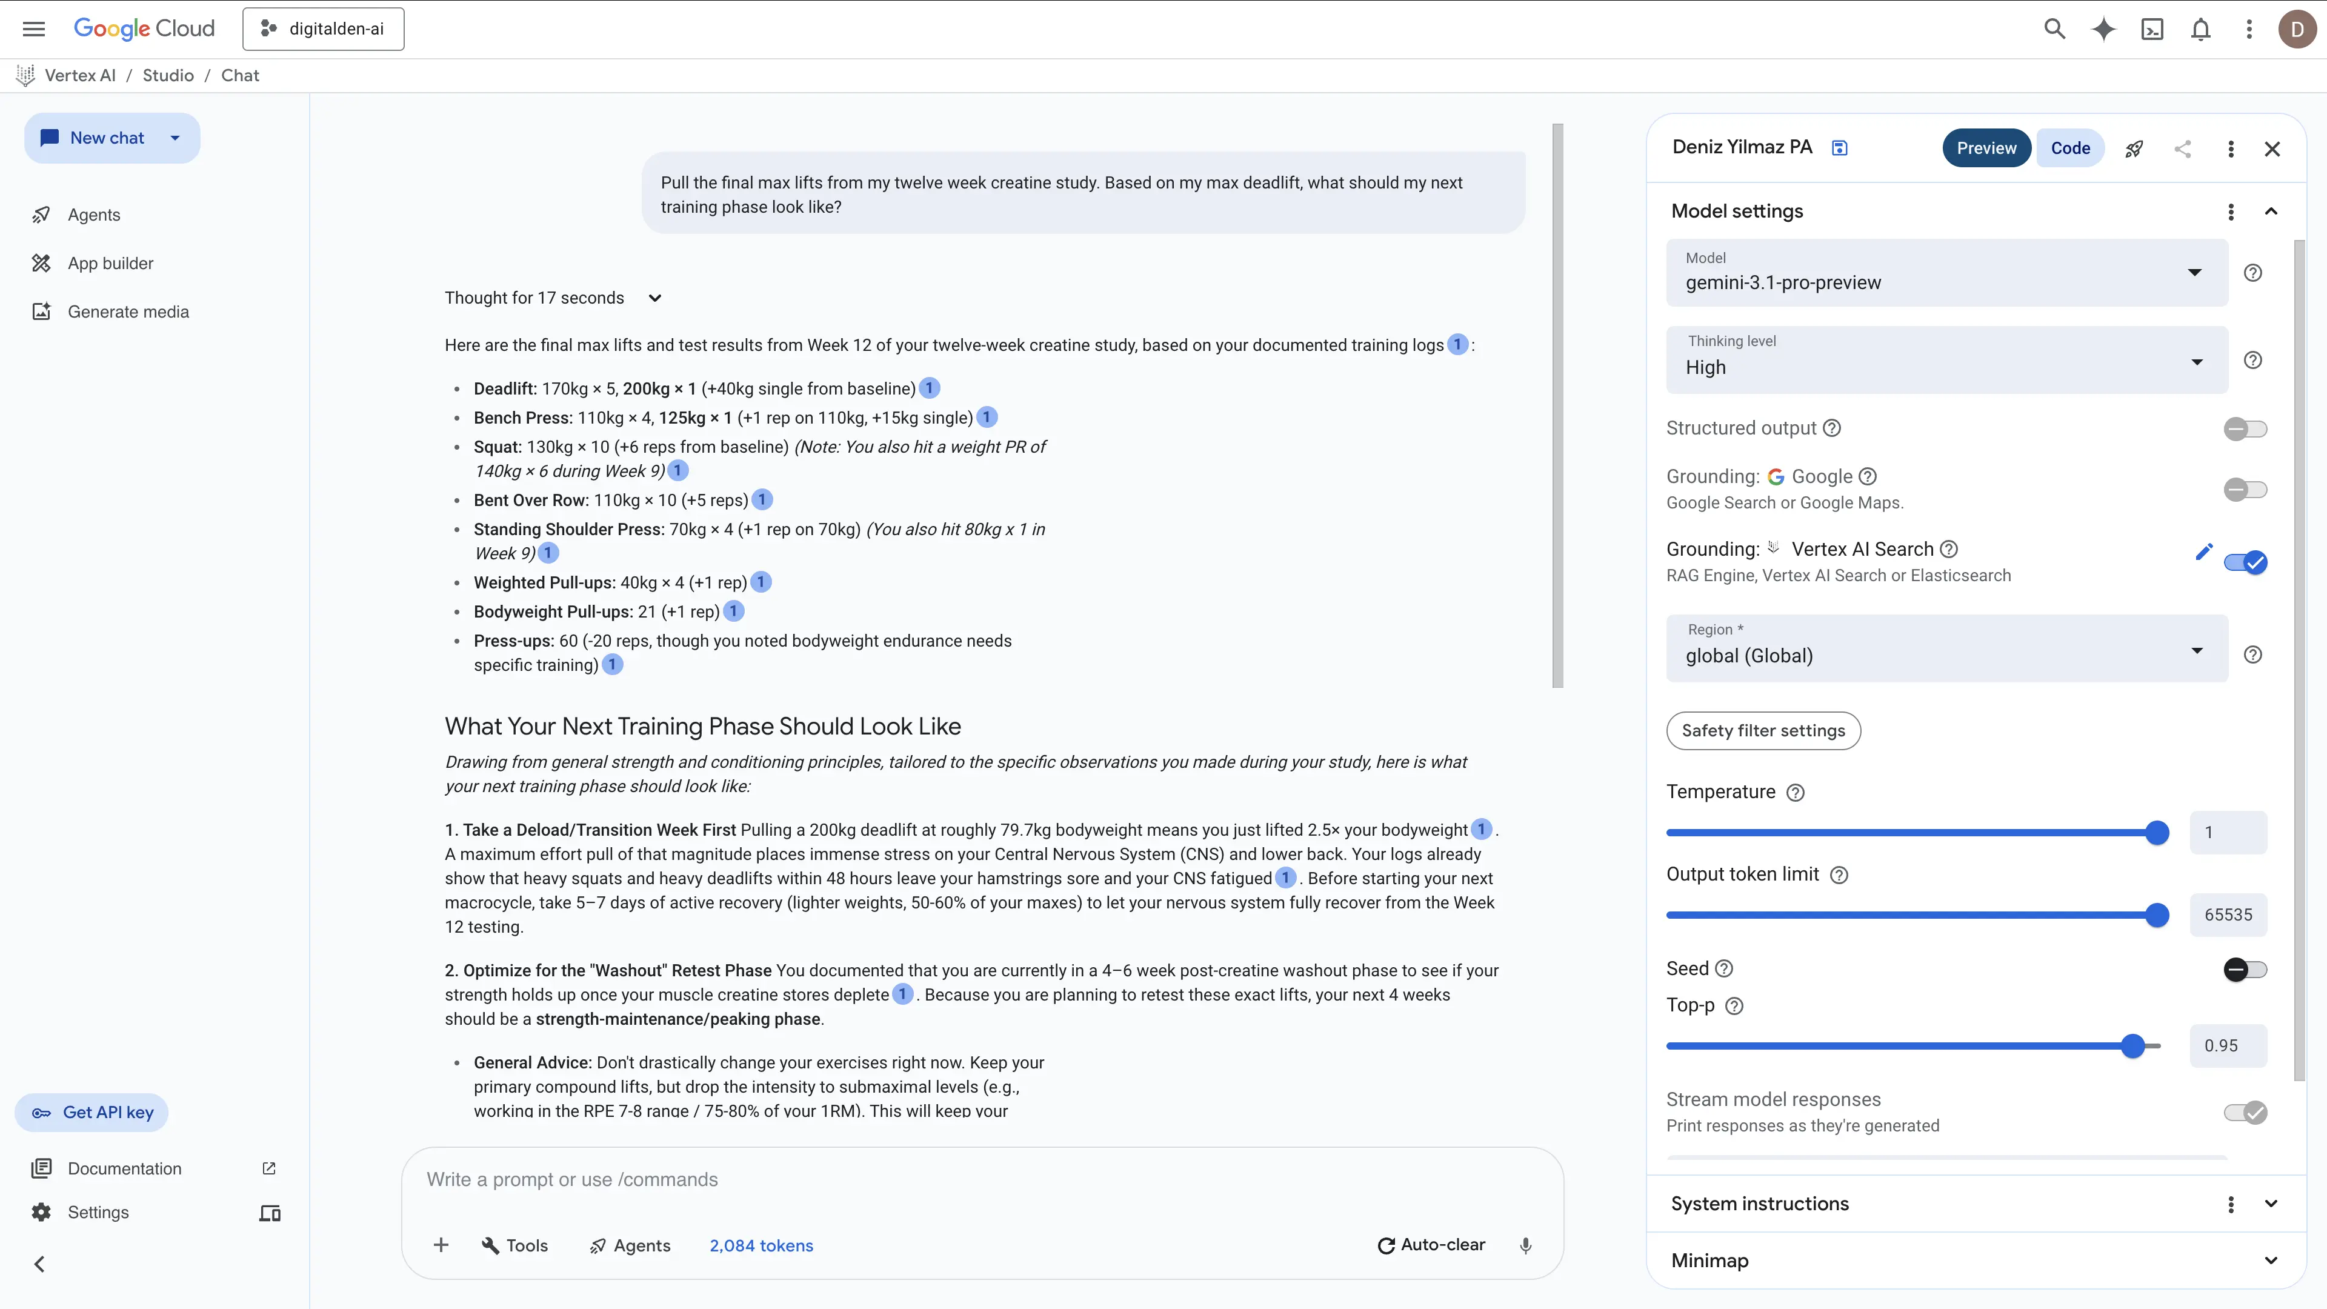
Task: Open the Cloud Shell terminal icon
Action: (x=2152, y=29)
